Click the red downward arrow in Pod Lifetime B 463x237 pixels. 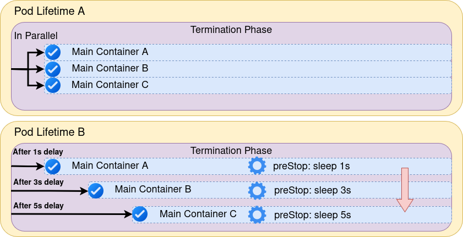click(x=405, y=189)
